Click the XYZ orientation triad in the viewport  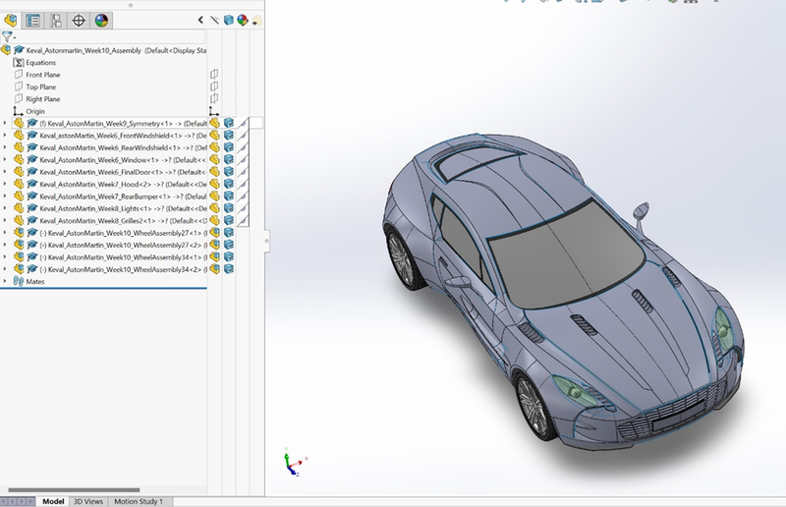pyautogui.click(x=295, y=462)
